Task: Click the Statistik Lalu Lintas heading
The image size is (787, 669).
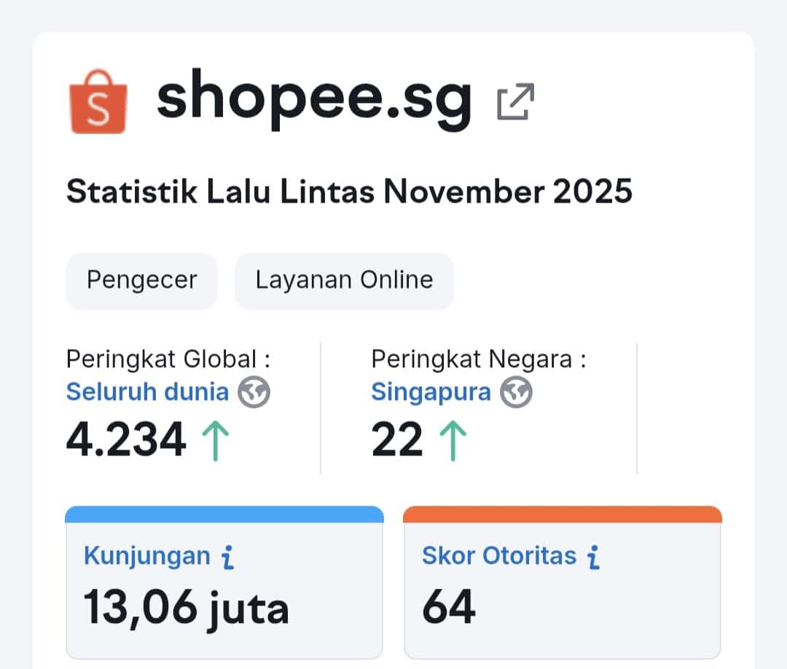Action: (349, 192)
